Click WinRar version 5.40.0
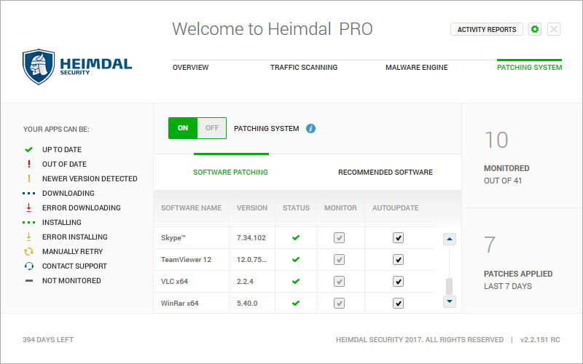 247,304
